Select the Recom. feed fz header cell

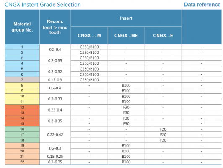click(x=55, y=27)
